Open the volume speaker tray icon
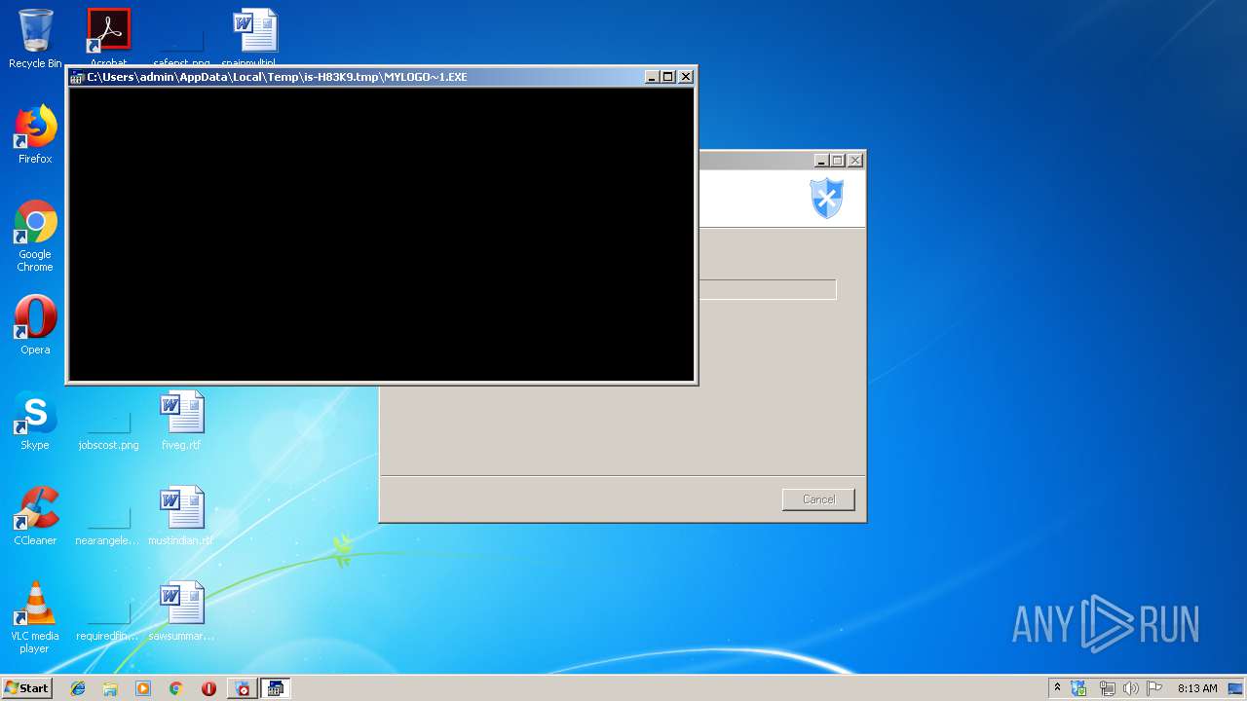1247x701 pixels. click(1130, 688)
